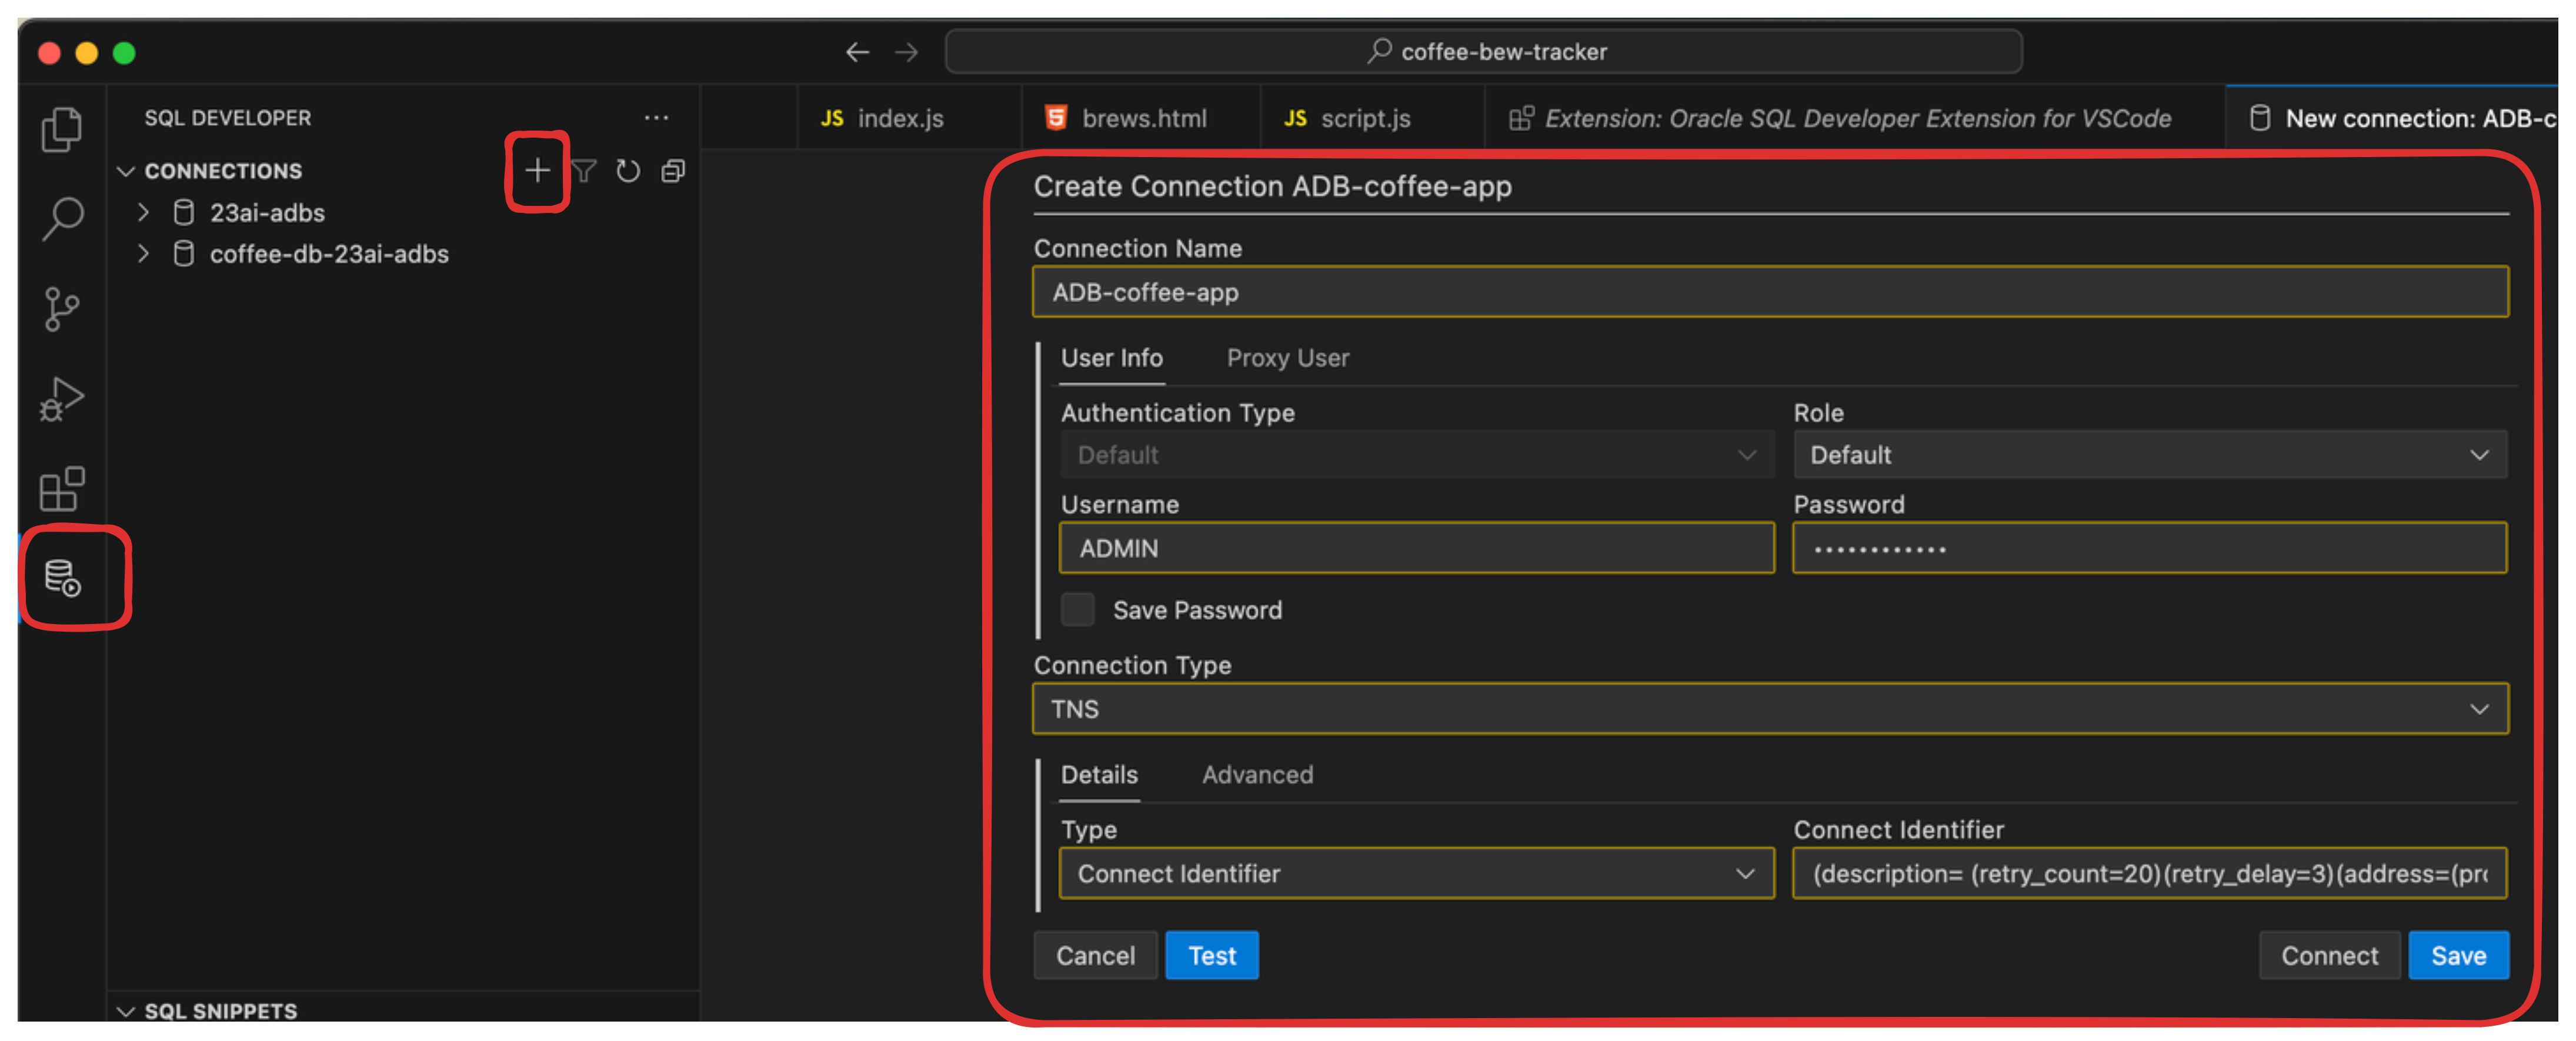Collapse the CONNECTIONS section

pyautogui.click(x=126, y=171)
